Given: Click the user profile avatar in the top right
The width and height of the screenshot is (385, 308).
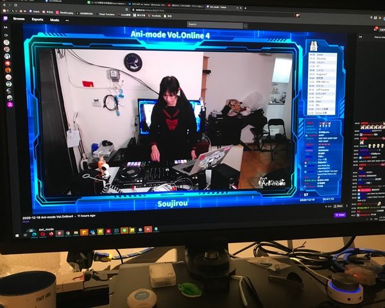Looking at the screenshot, I should [x=380, y=27].
